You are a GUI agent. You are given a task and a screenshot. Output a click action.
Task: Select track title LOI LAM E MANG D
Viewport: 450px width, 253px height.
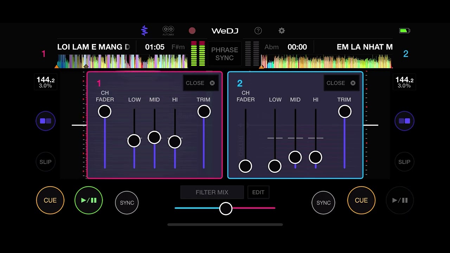[x=94, y=47]
